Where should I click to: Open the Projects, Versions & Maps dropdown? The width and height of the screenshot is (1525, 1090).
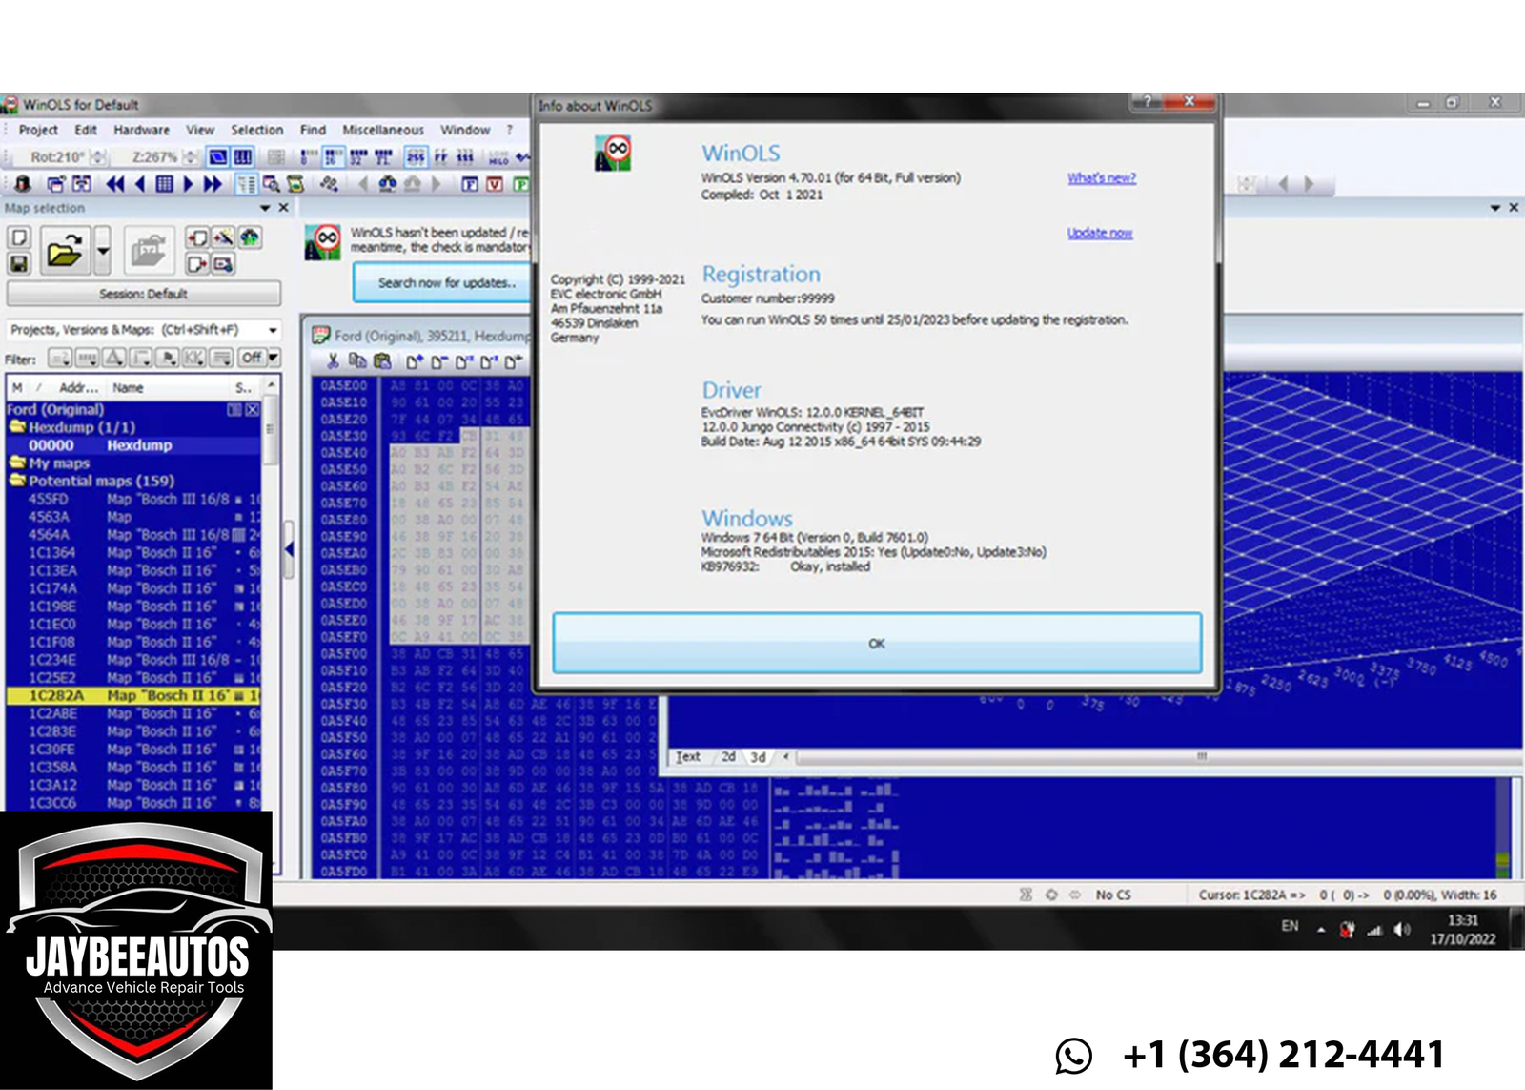tap(273, 330)
